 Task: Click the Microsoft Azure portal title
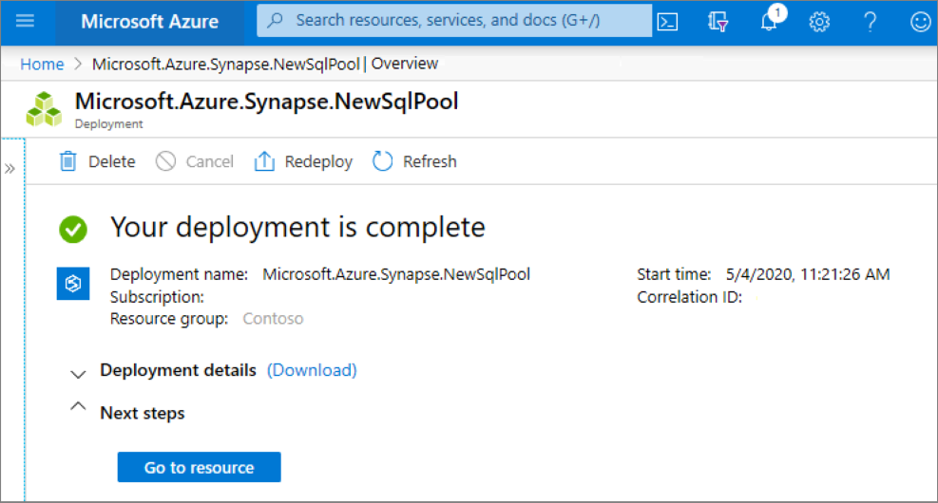pos(149,21)
